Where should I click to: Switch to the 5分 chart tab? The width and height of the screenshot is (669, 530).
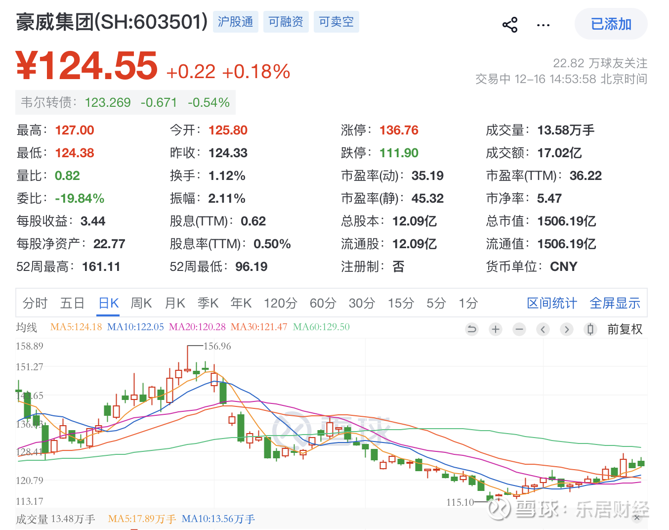[x=436, y=303]
